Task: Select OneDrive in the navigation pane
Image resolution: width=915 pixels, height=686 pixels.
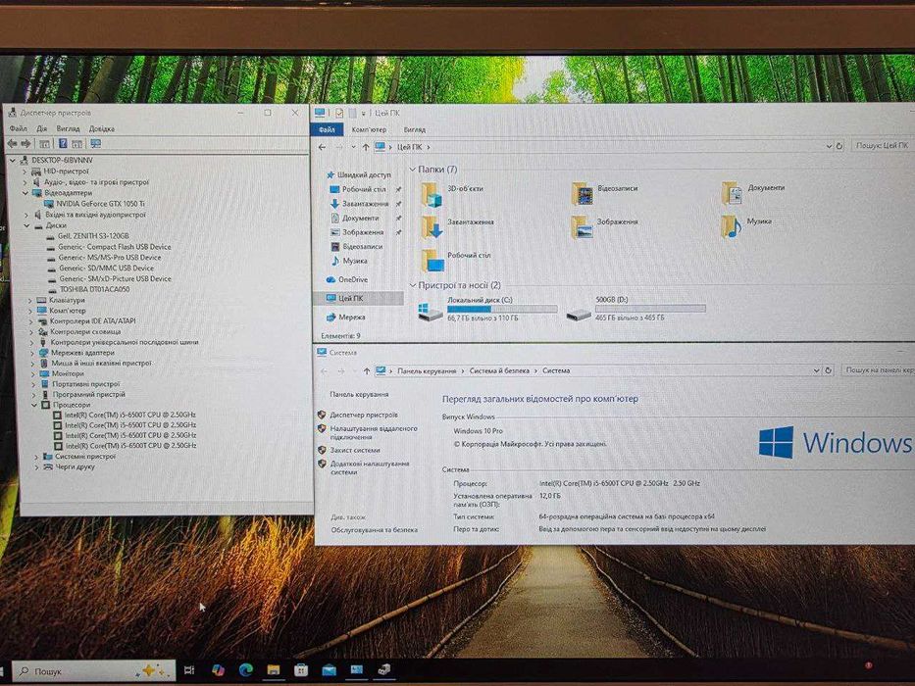Action: pos(347,279)
